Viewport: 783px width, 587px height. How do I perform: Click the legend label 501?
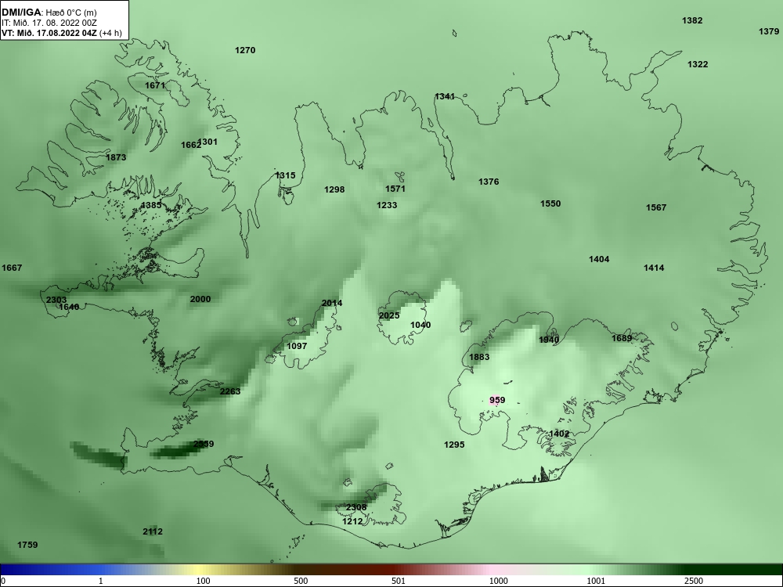click(x=399, y=581)
